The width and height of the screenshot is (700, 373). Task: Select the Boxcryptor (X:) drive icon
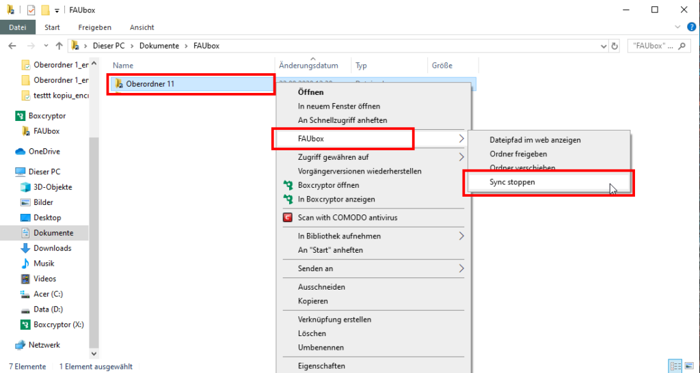26,324
